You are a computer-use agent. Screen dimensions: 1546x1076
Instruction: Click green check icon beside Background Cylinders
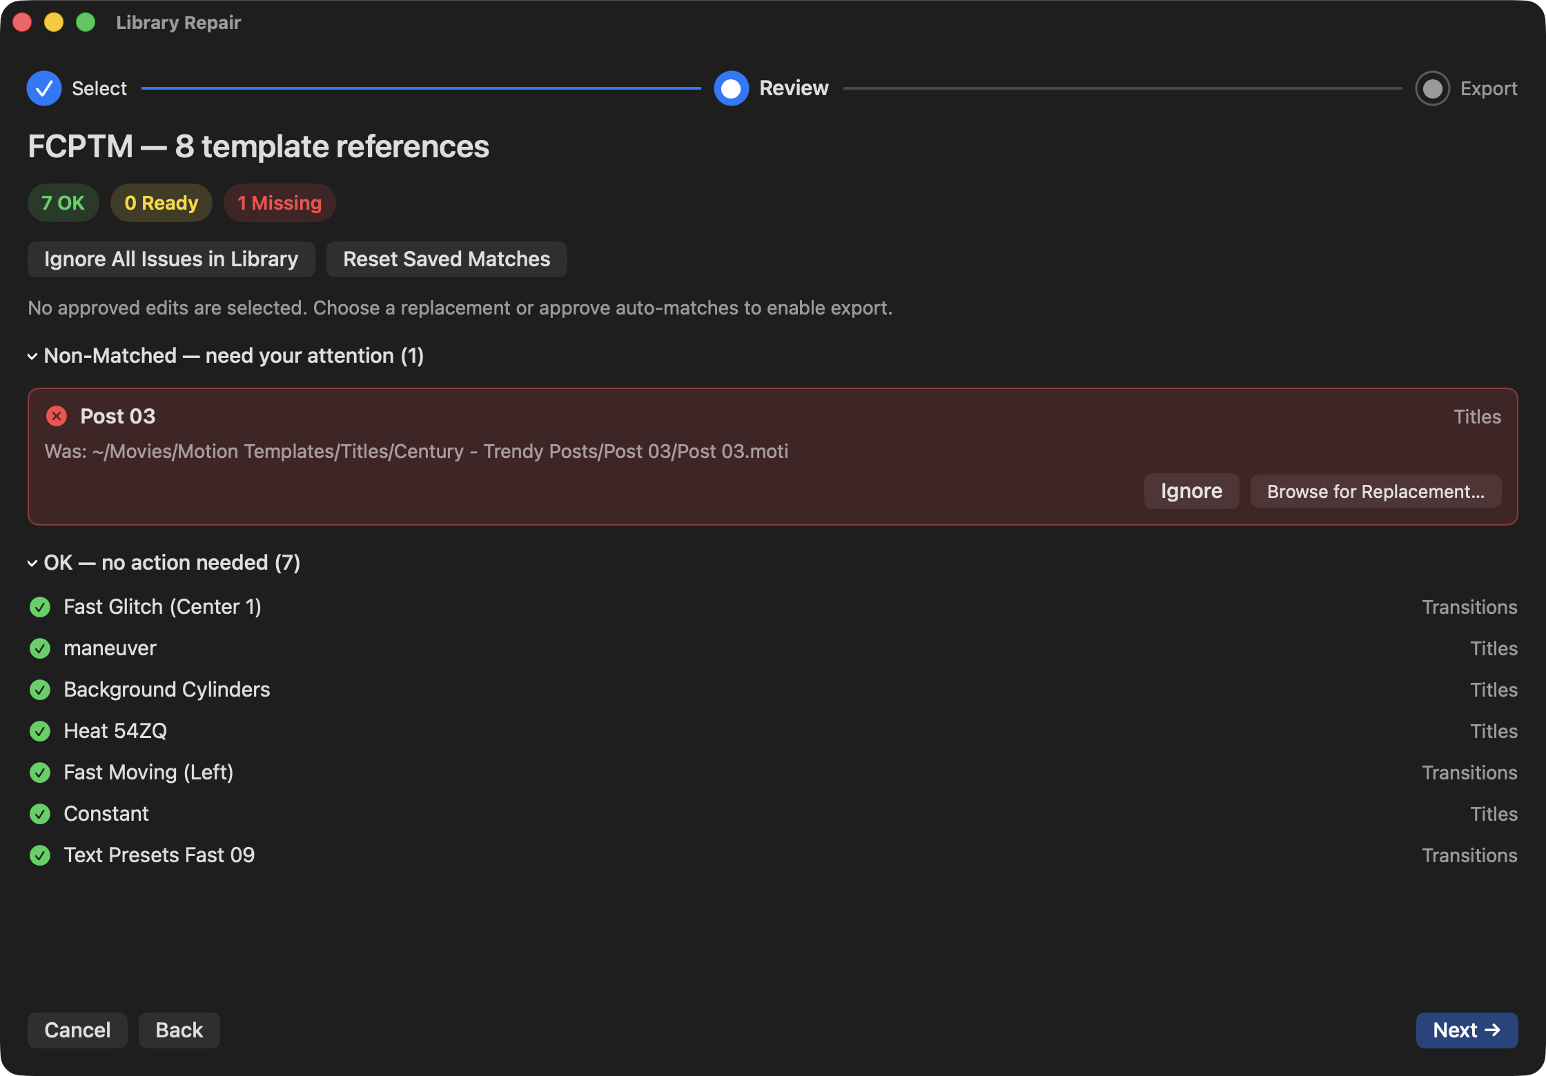40,690
